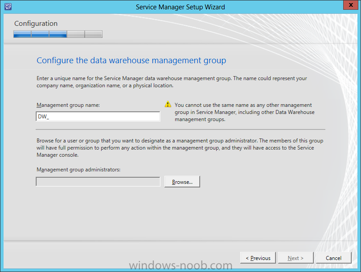The width and height of the screenshot is (361, 272).
Task: Click the 'Management group administrators:' label
Action: (78, 170)
